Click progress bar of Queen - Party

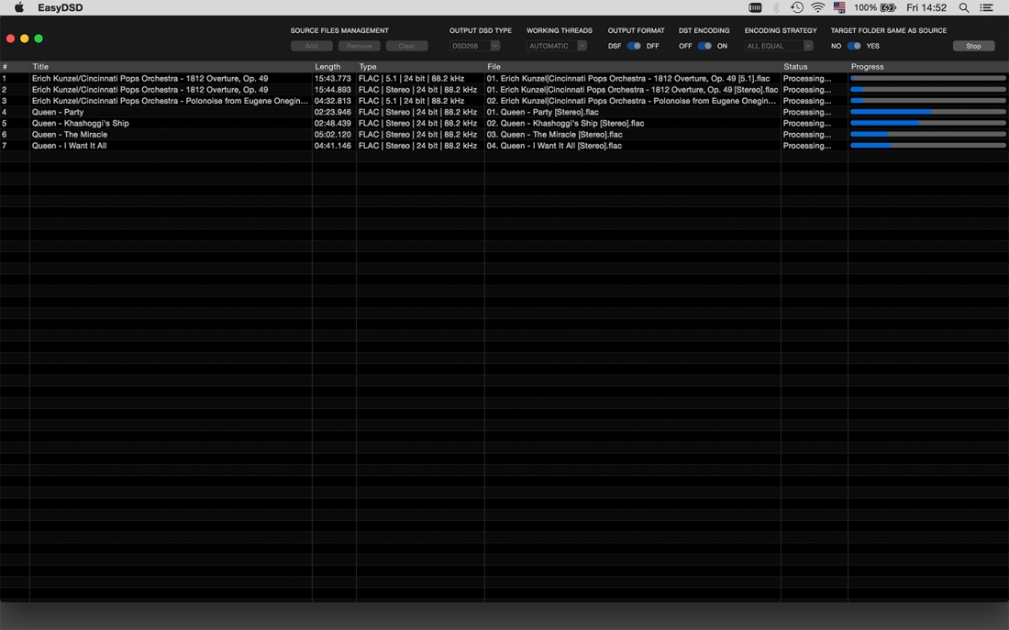click(x=928, y=112)
